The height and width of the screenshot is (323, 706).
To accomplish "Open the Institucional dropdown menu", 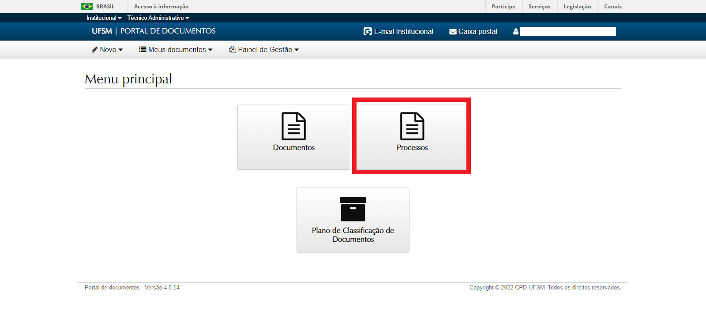I will [x=104, y=18].
